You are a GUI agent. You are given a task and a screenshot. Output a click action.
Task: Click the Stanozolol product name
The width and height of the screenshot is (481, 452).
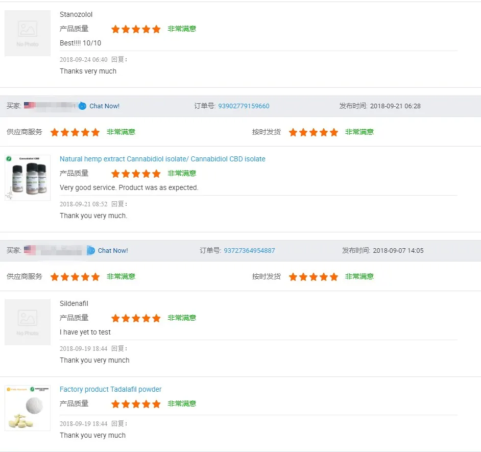coord(76,14)
